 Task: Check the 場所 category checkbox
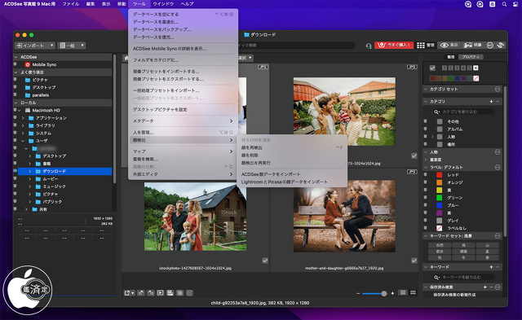coord(440,144)
